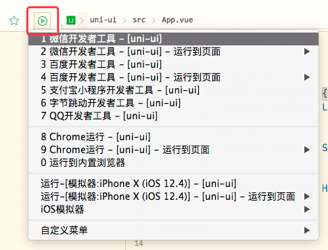Expand submenu arrow for 2 微信开发者工具 运行到页面
Image resolution: width=328 pixels, height=250 pixels.
(306, 51)
